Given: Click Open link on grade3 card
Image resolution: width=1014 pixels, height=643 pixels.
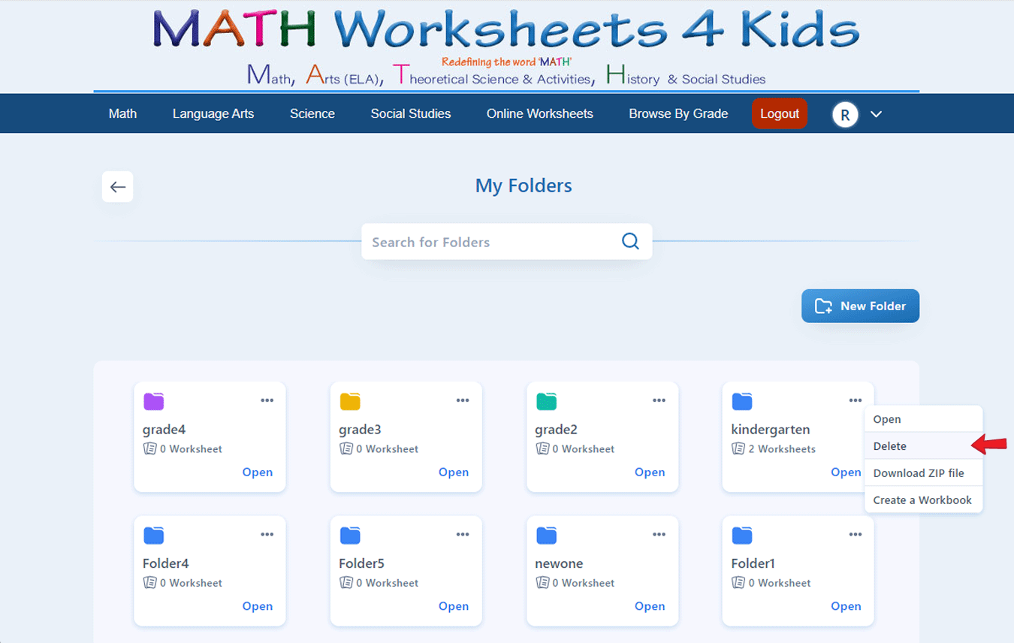Looking at the screenshot, I should [x=454, y=472].
